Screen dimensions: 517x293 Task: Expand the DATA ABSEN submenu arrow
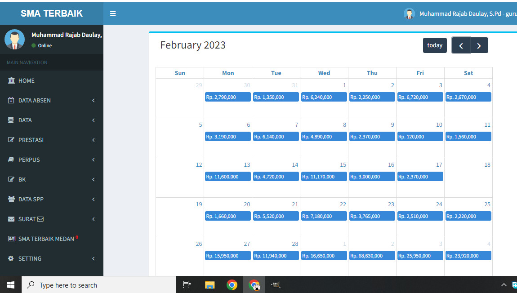(94, 100)
